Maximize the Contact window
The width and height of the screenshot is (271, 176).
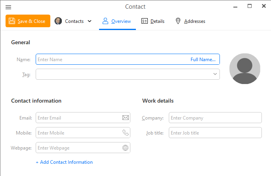point(249,6)
